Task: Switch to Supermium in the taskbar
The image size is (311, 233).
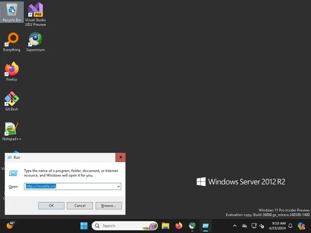Action: [192, 226]
